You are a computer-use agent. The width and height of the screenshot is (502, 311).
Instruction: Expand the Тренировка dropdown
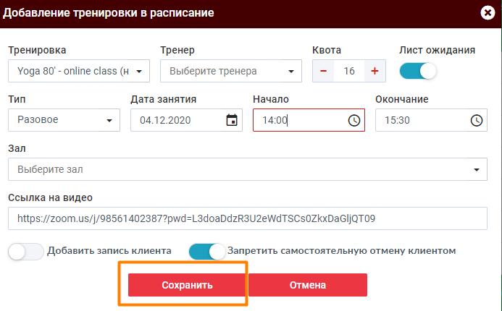[78, 71]
